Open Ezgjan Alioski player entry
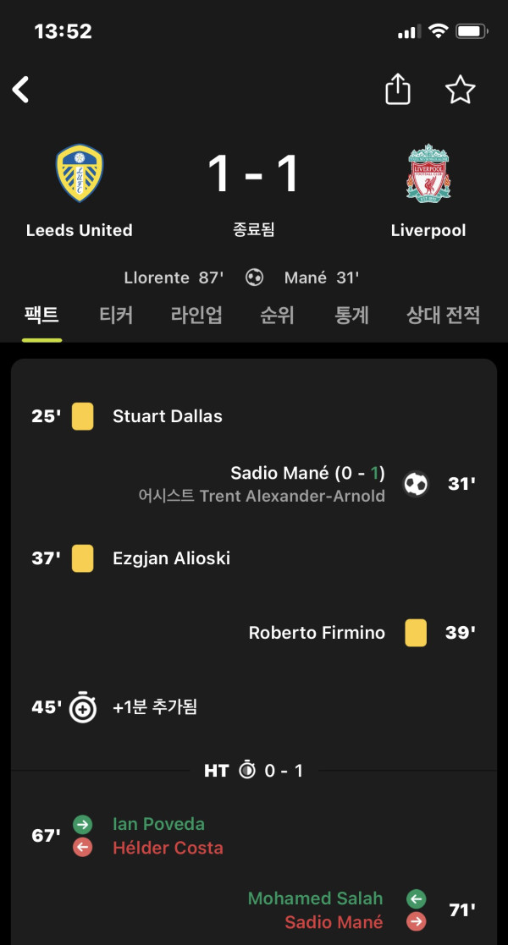The width and height of the screenshot is (508, 945). pyautogui.click(x=171, y=558)
